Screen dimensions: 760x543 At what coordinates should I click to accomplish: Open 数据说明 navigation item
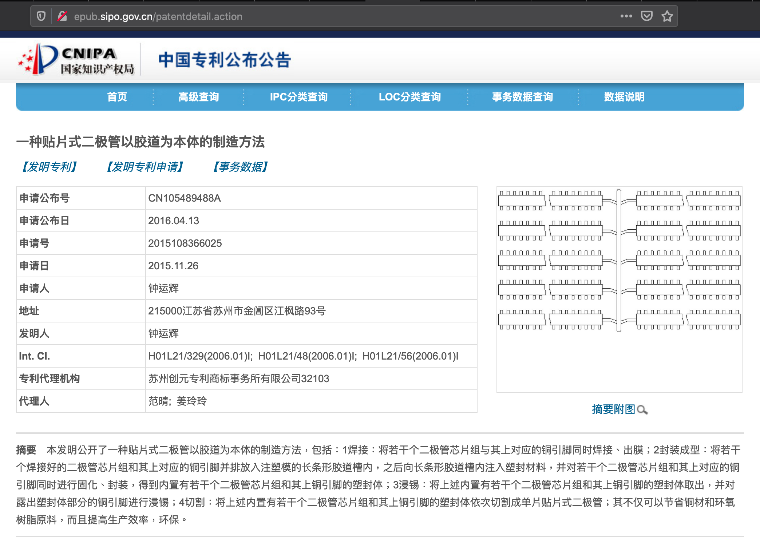(x=624, y=97)
